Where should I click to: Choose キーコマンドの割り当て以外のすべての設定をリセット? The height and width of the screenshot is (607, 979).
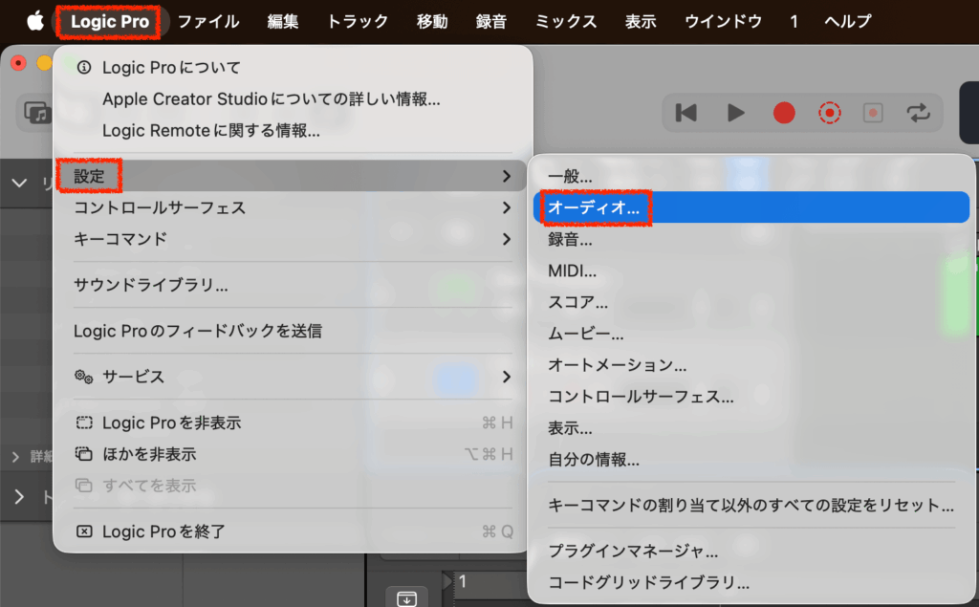[x=751, y=506]
